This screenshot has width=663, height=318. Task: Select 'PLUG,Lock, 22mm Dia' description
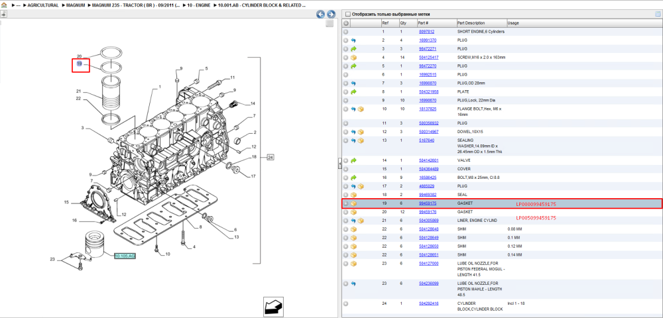477,101
